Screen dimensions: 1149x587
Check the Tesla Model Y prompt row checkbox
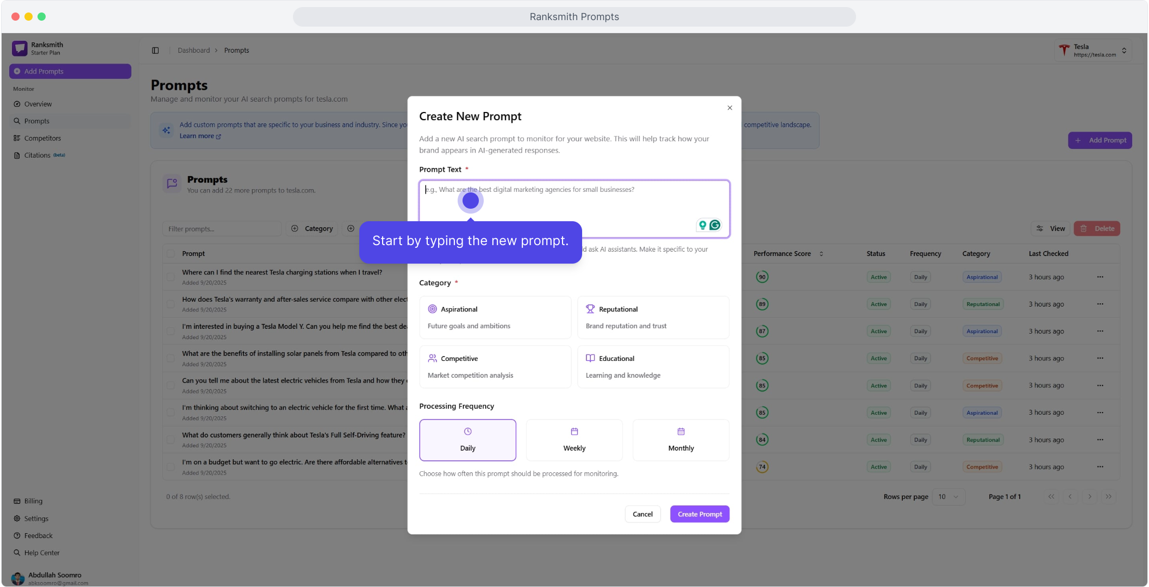point(171,332)
